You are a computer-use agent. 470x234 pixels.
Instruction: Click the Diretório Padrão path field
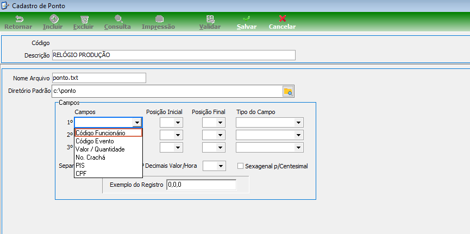(x=167, y=91)
